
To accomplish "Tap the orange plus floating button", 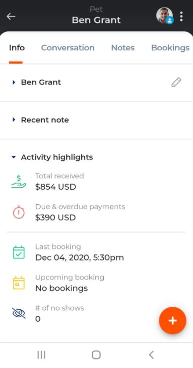I will [173, 320].
